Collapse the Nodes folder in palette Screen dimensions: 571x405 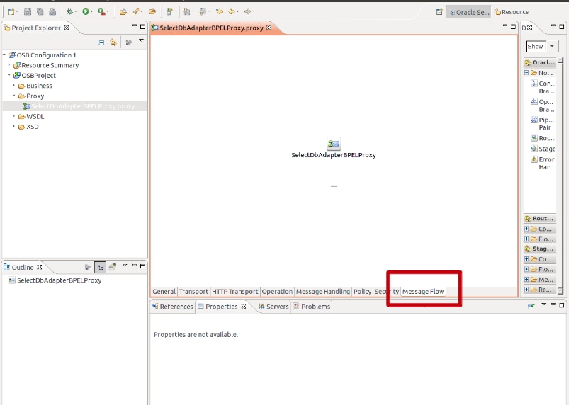(x=526, y=73)
